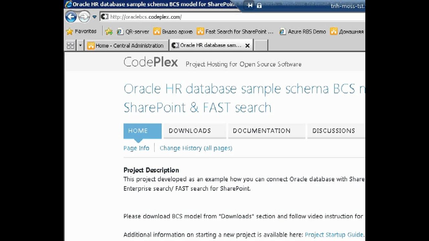The image size is (429, 241).
Task: Open the Fast Search for SharePoint bookmark
Action: (x=235, y=31)
